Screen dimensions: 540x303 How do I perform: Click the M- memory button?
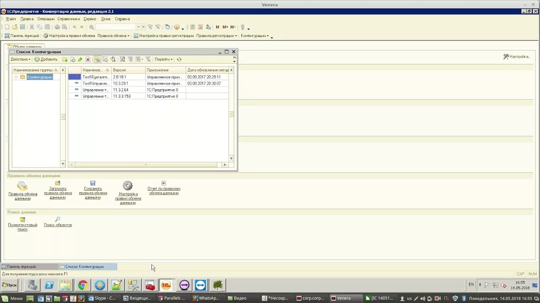pos(233,27)
